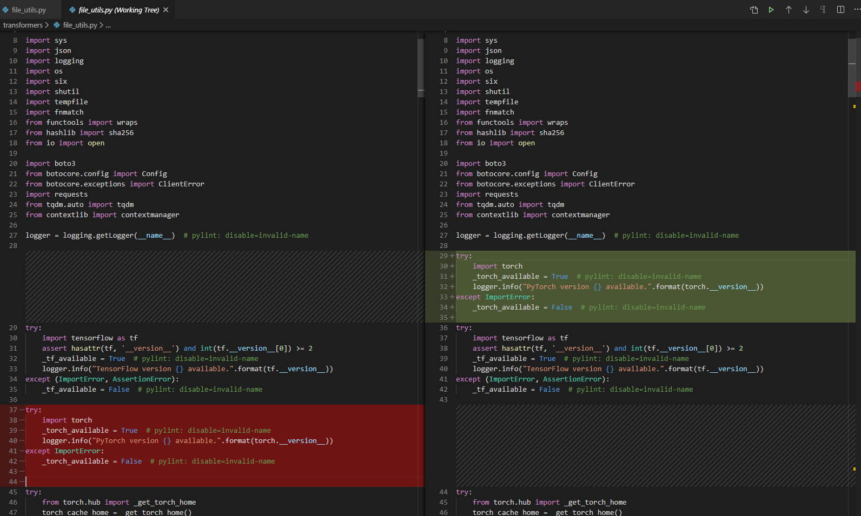Select the file_utils.py (Working Tree) tab
This screenshot has width=861, height=516.
point(118,10)
